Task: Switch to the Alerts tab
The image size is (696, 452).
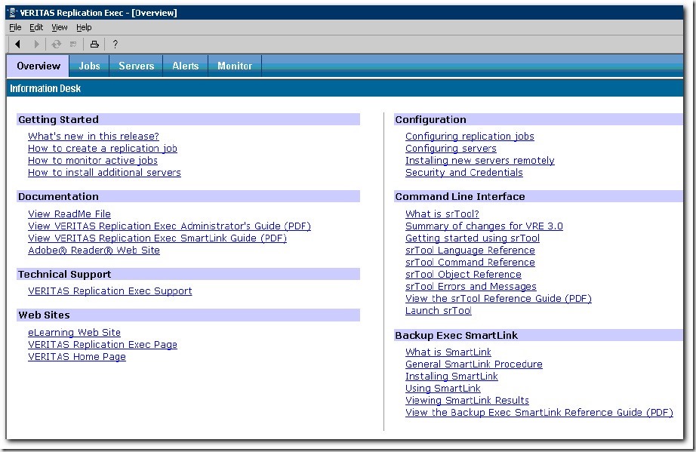Action: [186, 66]
